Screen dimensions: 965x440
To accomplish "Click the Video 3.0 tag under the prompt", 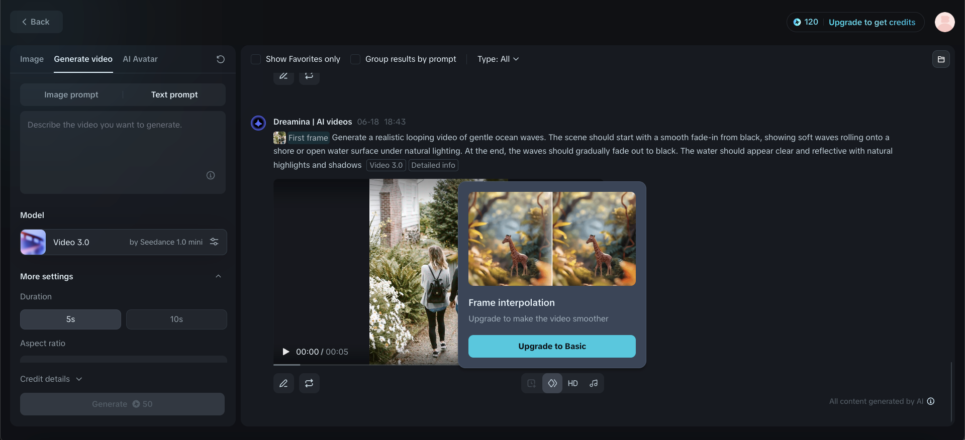I will pyautogui.click(x=386, y=165).
